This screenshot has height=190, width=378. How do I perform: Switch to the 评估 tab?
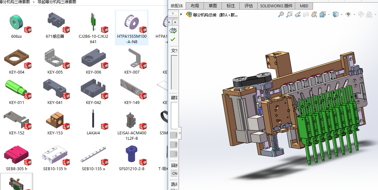pos(249,6)
